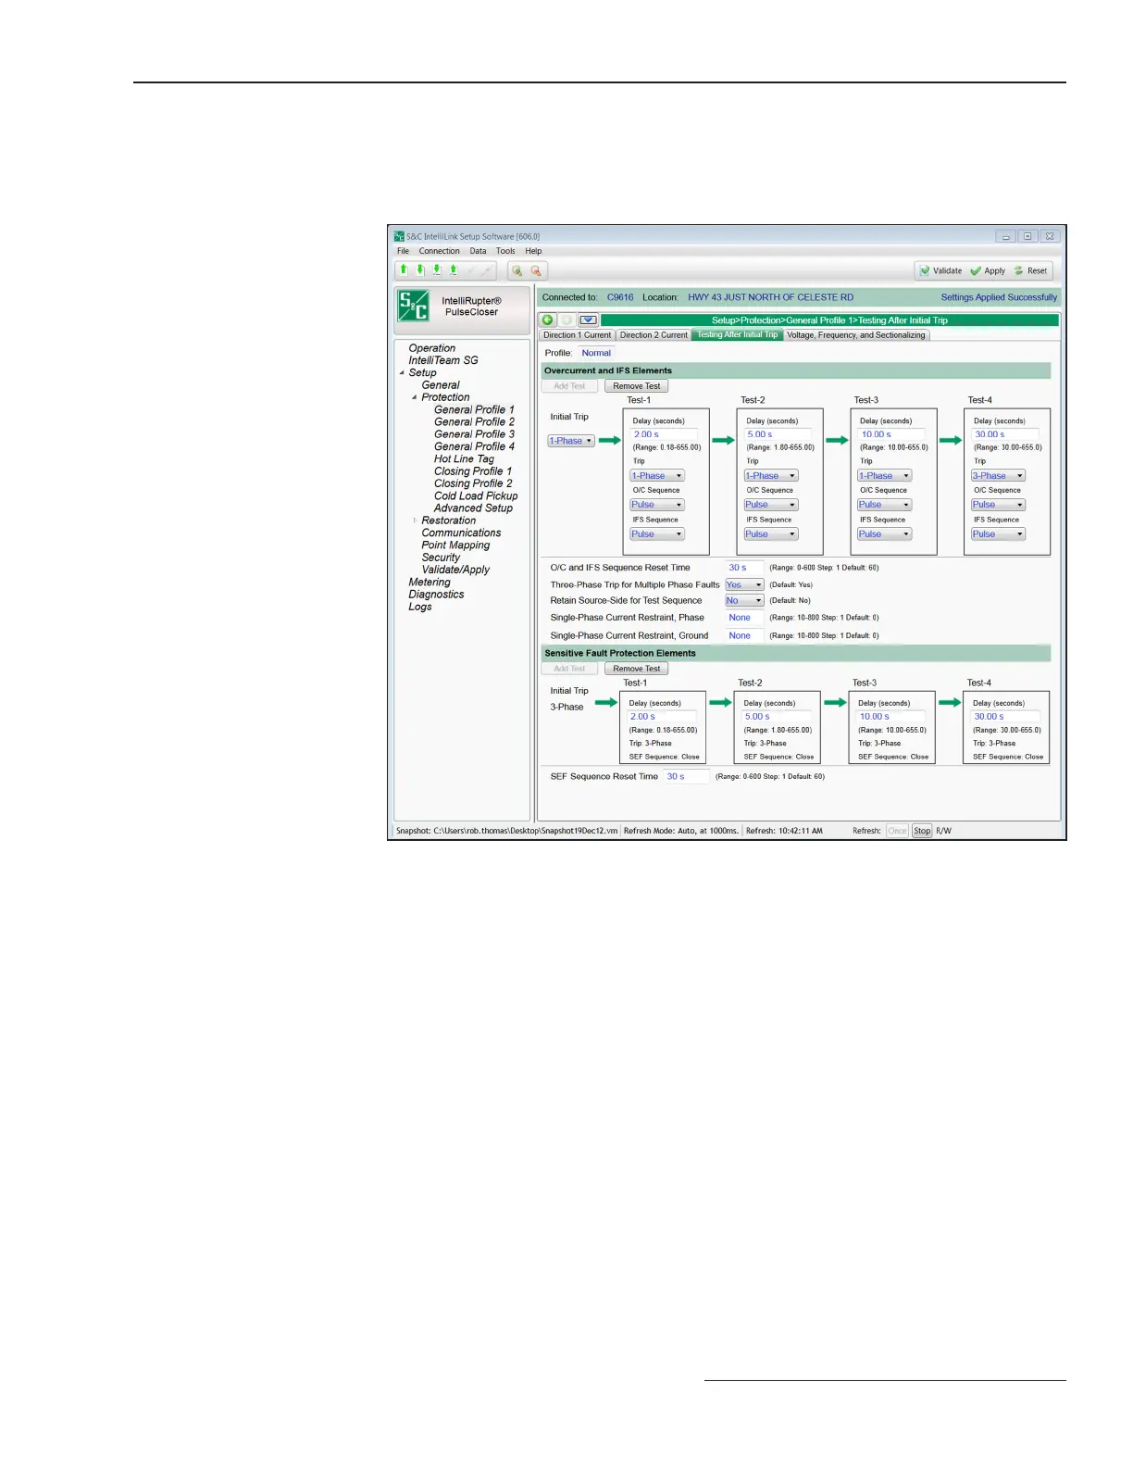The height and width of the screenshot is (1467, 1133).
Task: Open the navigation history dropdown icon
Action: coord(588,320)
